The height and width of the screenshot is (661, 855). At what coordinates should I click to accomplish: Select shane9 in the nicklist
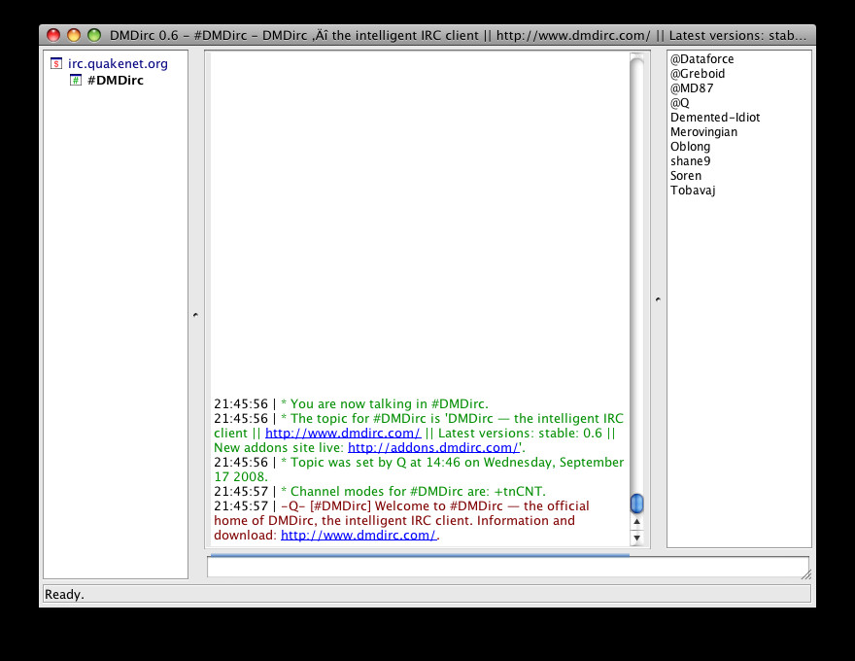tap(691, 161)
